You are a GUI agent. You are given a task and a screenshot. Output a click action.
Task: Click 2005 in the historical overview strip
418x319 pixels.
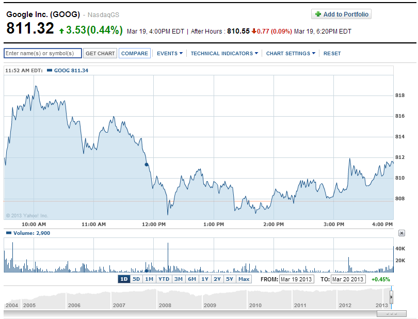click(x=29, y=305)
